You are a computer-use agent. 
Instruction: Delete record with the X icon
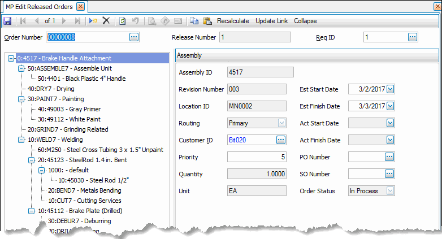pyautogui.click(x=106, y=21)
